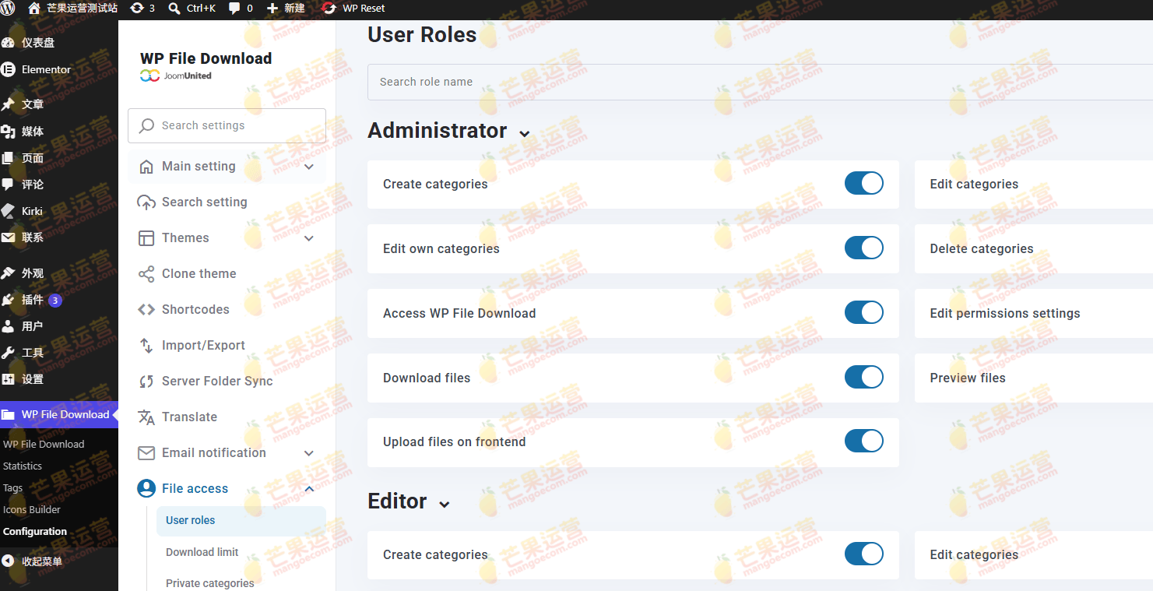Screen dimensions: 1153x591
Task: Click the 设置 settings icon
Action: pyautogui.click(x=8, y=379)
